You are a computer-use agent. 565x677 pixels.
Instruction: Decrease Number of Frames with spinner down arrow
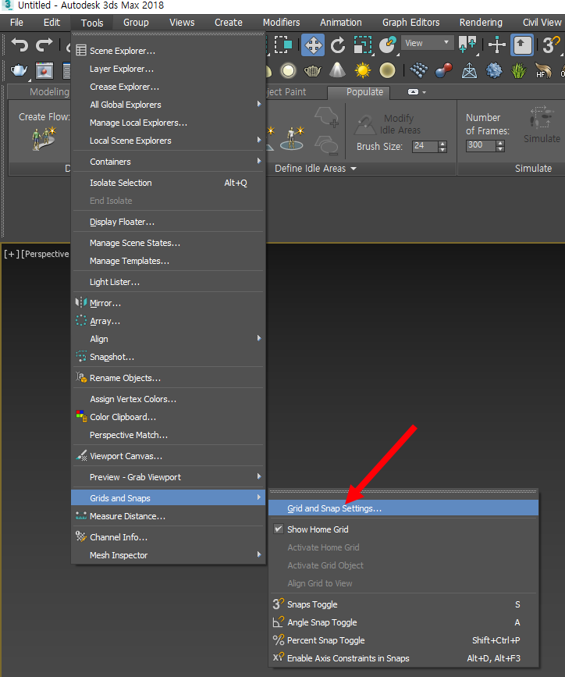(500, 148)
